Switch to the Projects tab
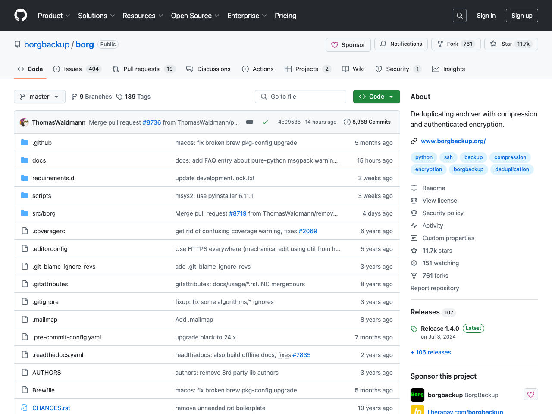This screenshot has height=414, width=552. point(308,69)
